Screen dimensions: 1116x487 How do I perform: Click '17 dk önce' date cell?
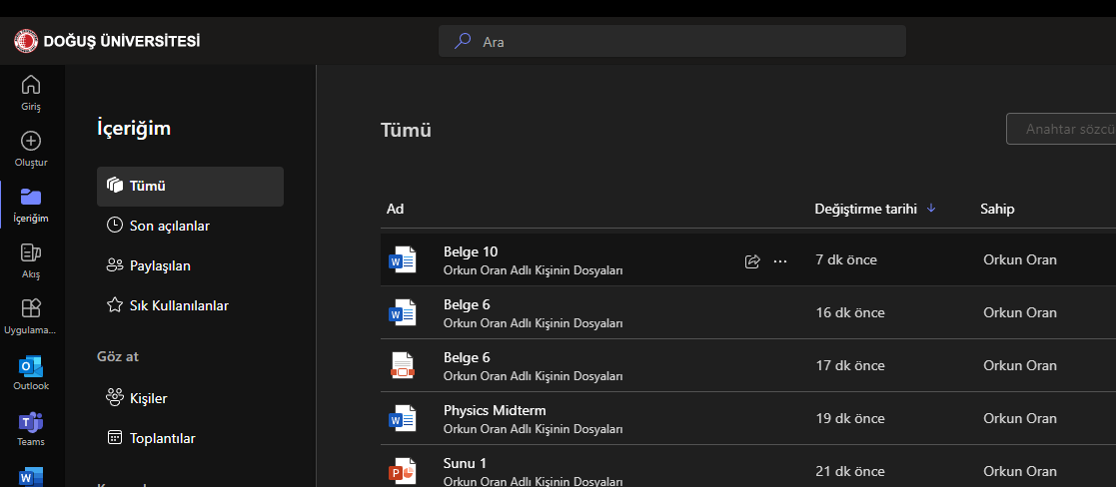pyautogui.click(x=850, y=365)
